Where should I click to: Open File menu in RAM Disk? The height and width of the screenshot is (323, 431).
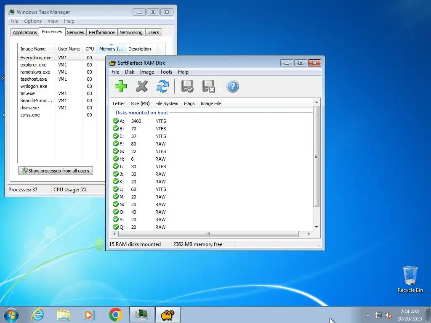coord(115,72)
